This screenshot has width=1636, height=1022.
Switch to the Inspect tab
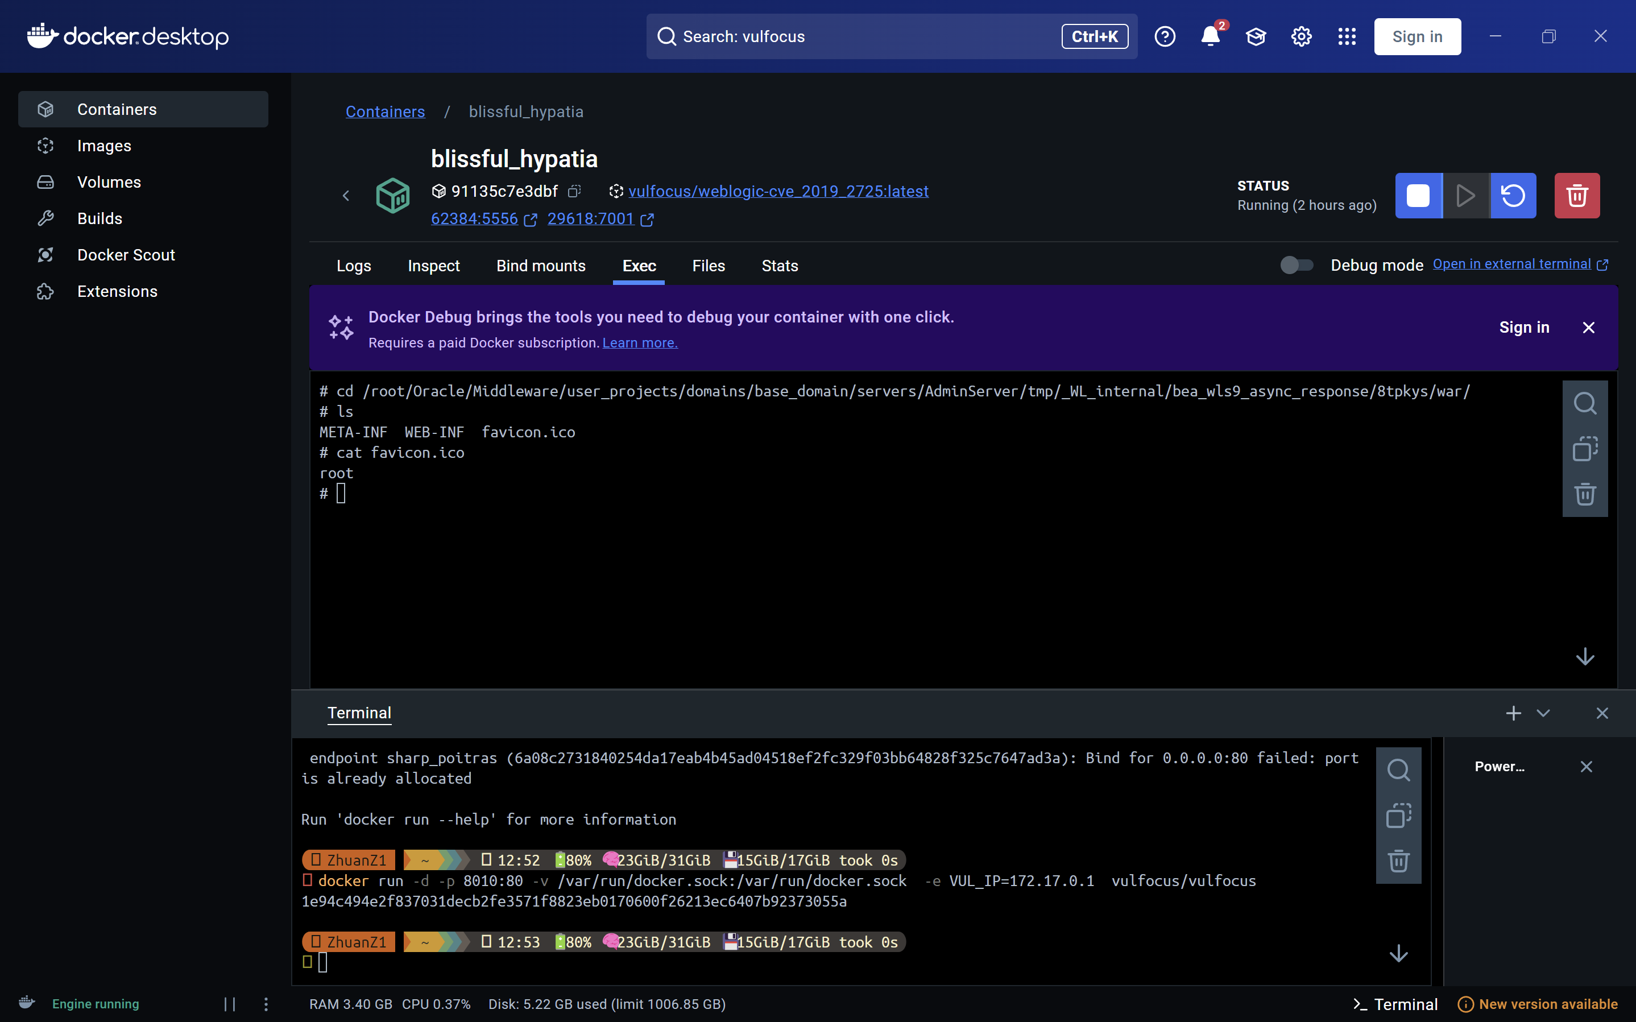point(434,266)
